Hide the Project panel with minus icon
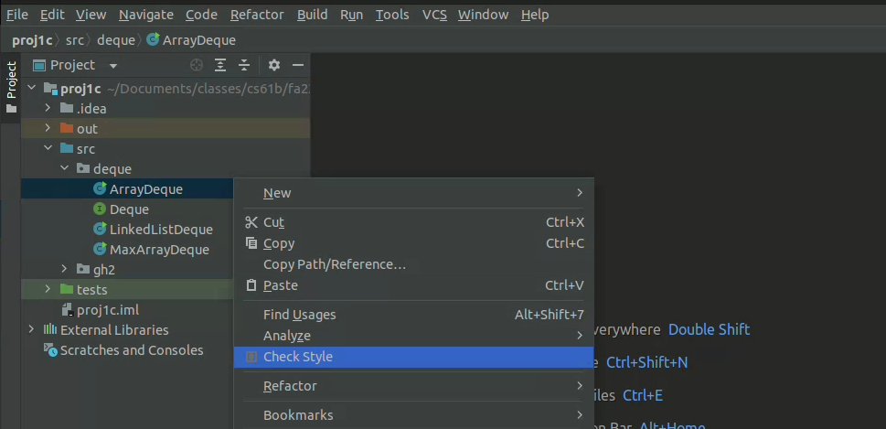Screen dimensions: 886x429 (x=298, y=66)
